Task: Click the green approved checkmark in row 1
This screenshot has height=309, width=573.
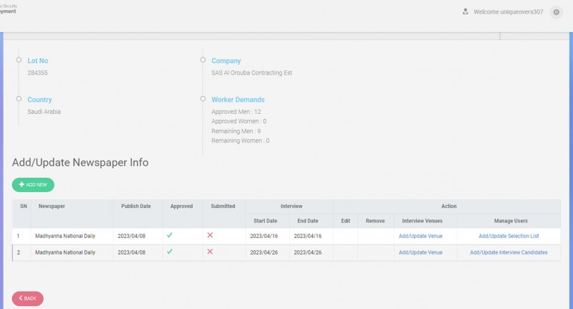Action: click(170, 235)
